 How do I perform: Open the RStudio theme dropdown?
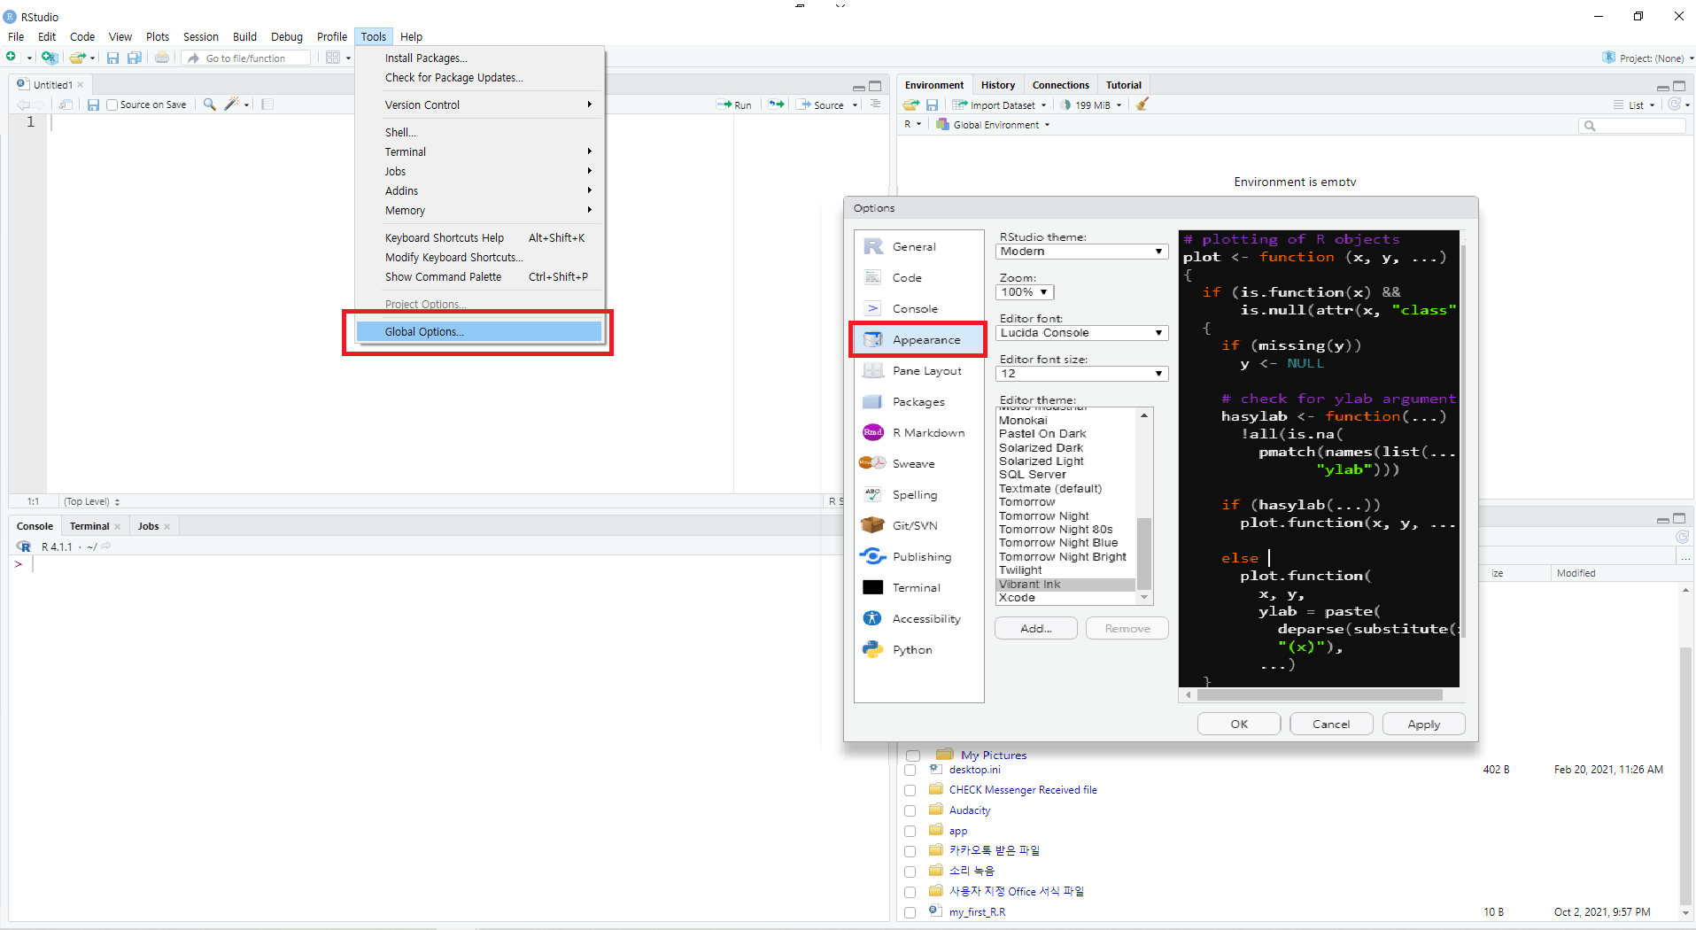point(1082,252)
